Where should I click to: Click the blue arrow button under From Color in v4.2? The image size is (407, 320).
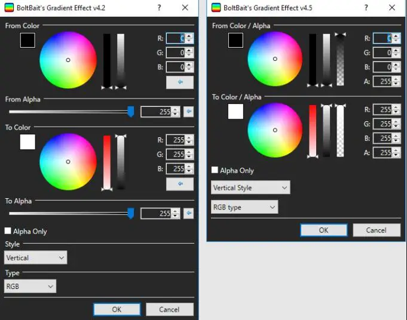179,82
